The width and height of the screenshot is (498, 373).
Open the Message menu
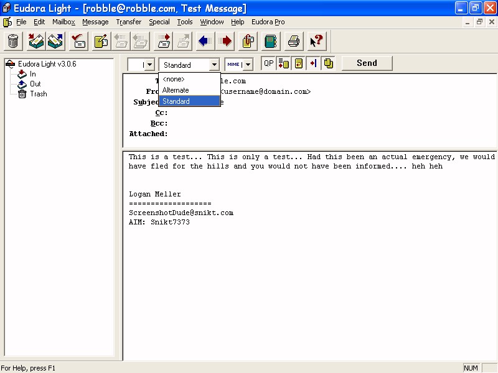(x=95, y=22)
